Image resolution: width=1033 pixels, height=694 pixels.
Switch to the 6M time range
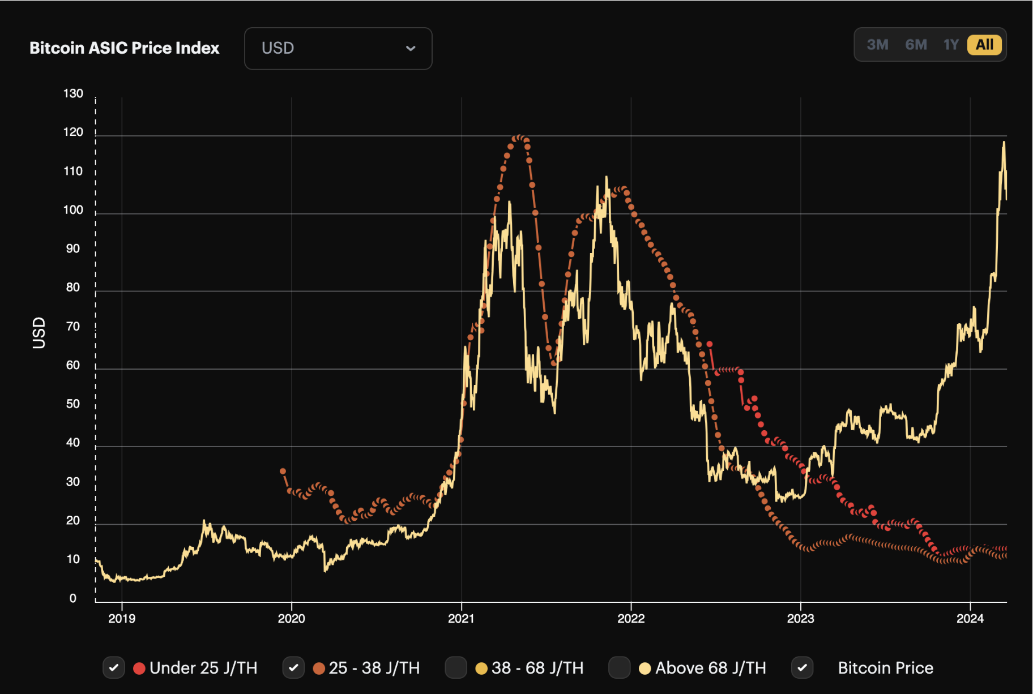point(916,45)
